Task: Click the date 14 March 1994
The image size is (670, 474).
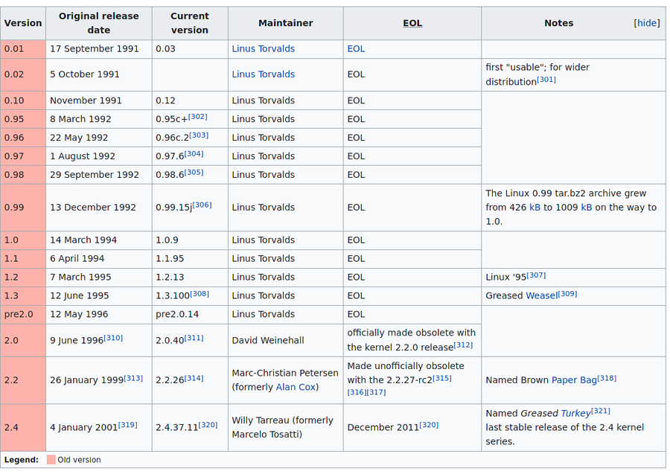Action: tap(83, 240)
